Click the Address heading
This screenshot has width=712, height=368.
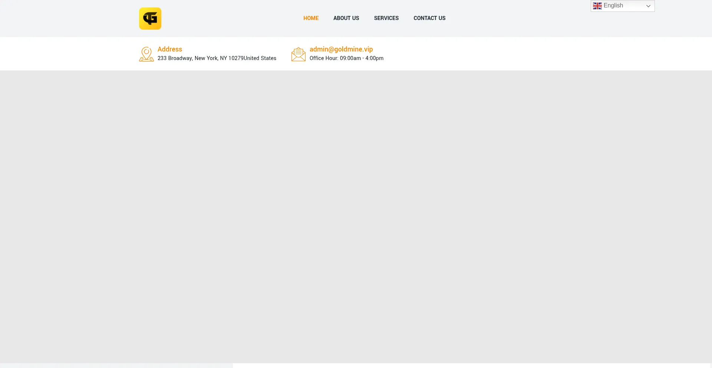(x=170, y=49)
